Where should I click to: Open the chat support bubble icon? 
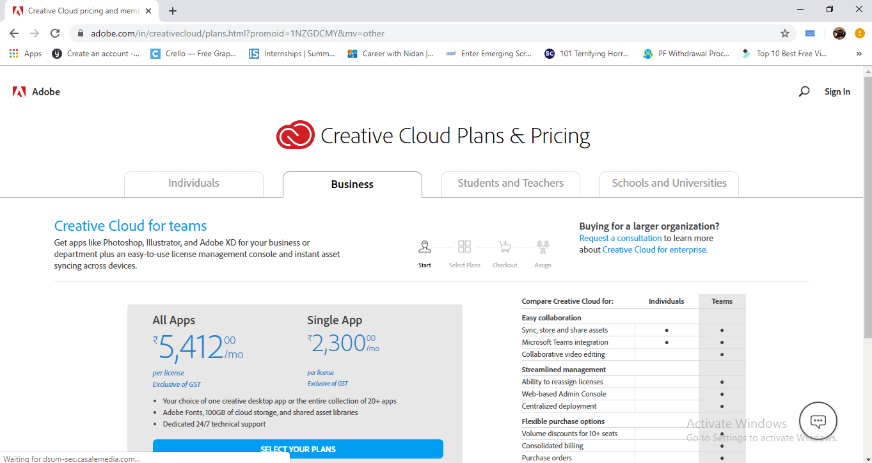[818, 421]
